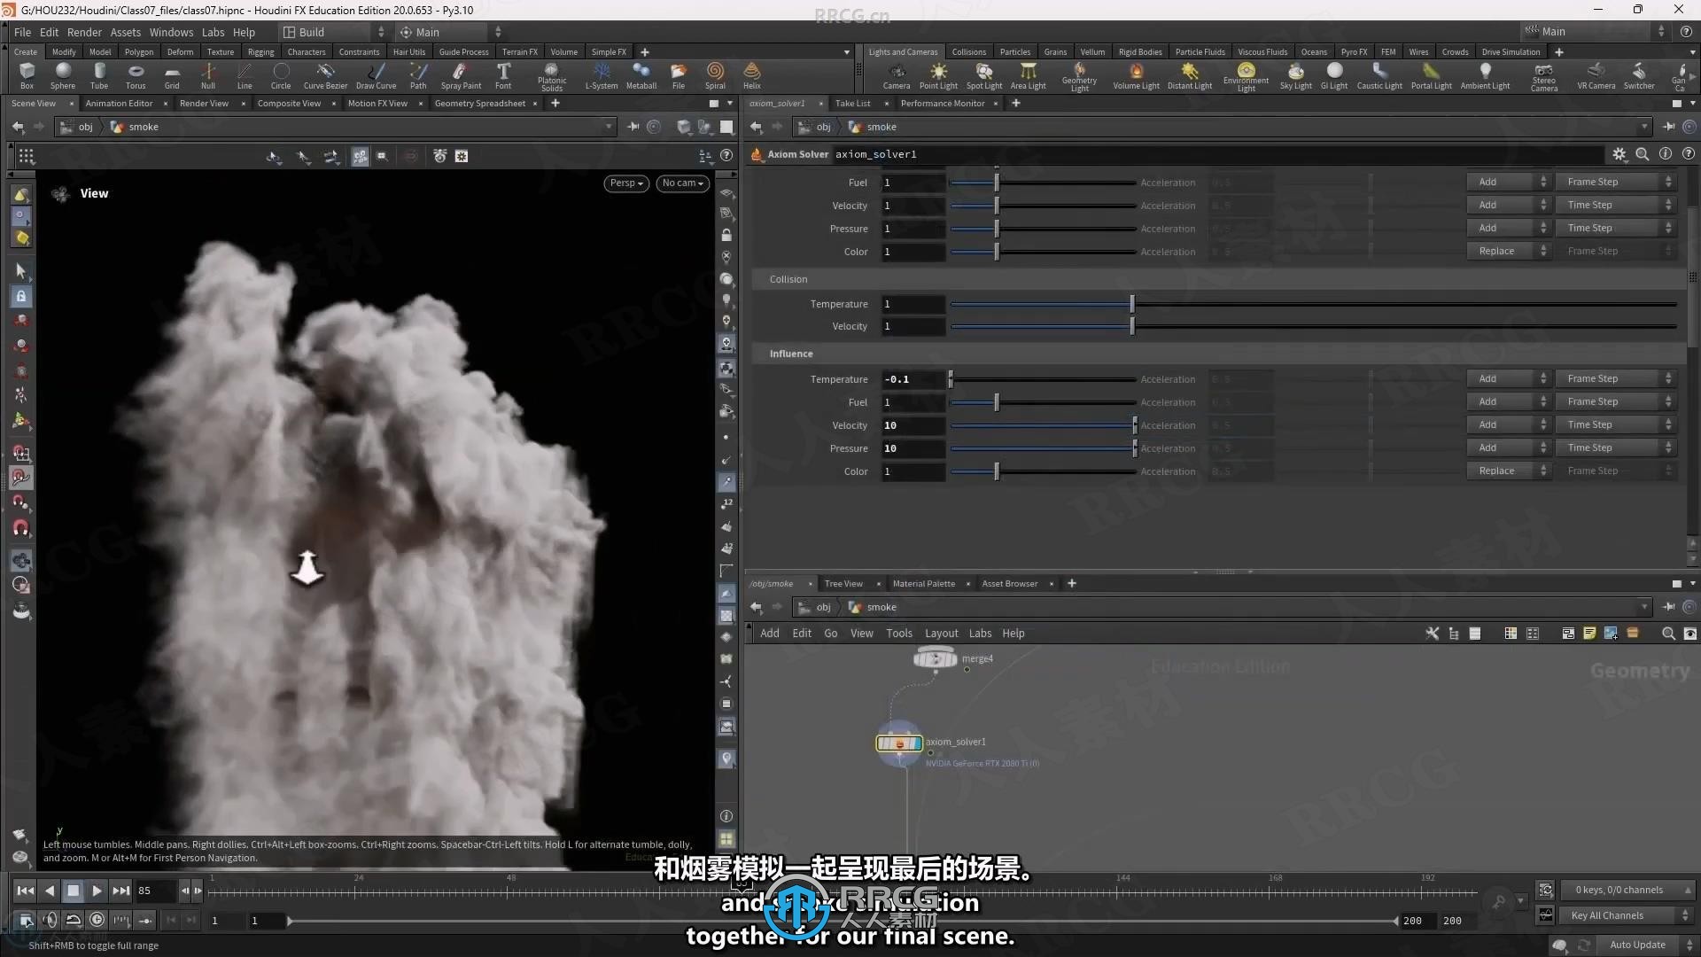Select the Spray Paint tool
Screen dimensions: 1701x957
click(x=461, y=75)
